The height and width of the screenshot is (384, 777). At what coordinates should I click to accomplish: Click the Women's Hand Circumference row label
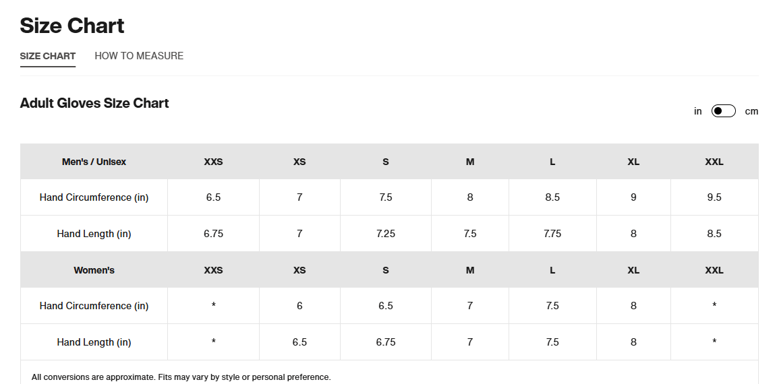click(x=94, y=306)
